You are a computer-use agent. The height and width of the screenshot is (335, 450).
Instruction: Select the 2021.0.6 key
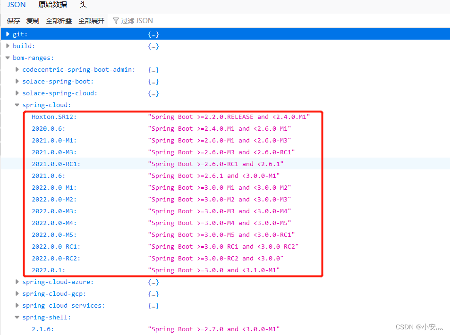click(49, 176)
